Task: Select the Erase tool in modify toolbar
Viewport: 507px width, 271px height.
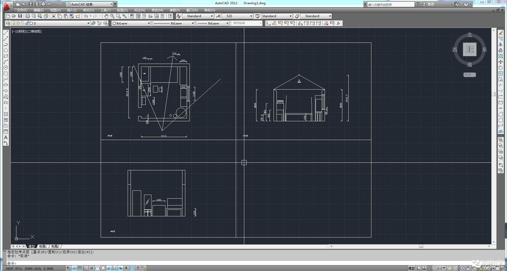Action: pos(501,33)
